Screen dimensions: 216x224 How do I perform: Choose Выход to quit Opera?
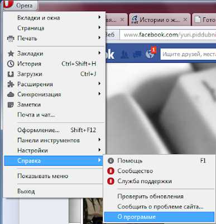54,192
